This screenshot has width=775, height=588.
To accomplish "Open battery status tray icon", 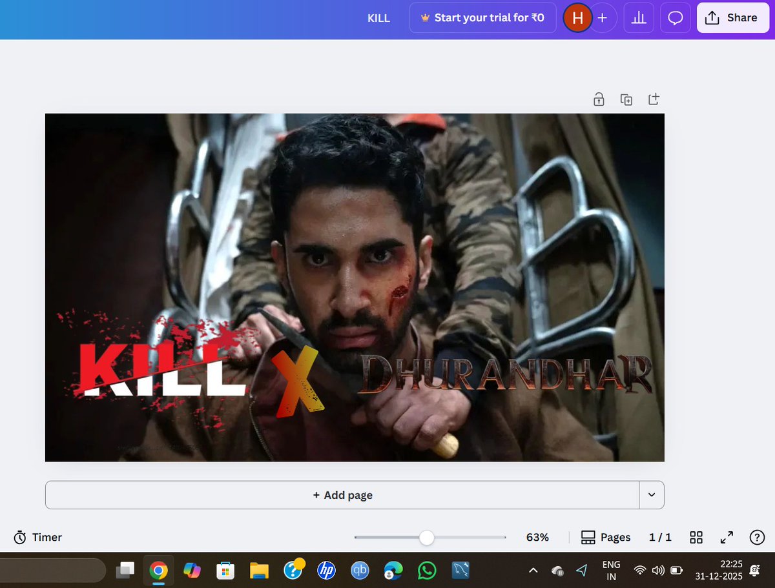I will click(x=676, y=570).
